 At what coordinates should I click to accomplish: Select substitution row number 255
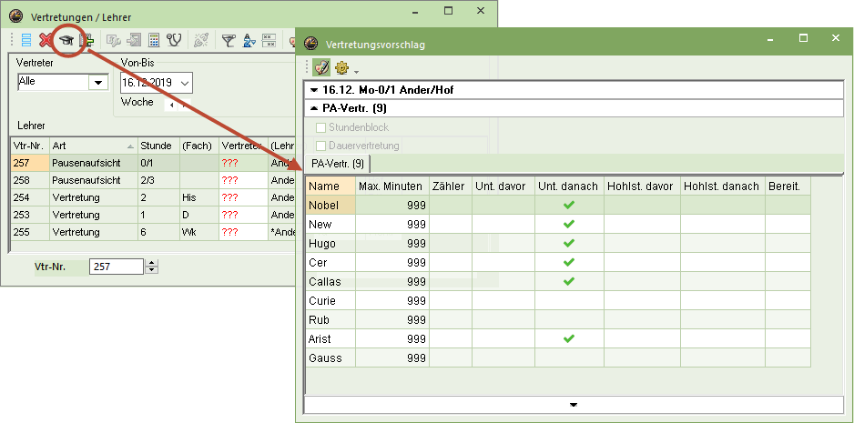pyautogui.click(x=30, y=232)
